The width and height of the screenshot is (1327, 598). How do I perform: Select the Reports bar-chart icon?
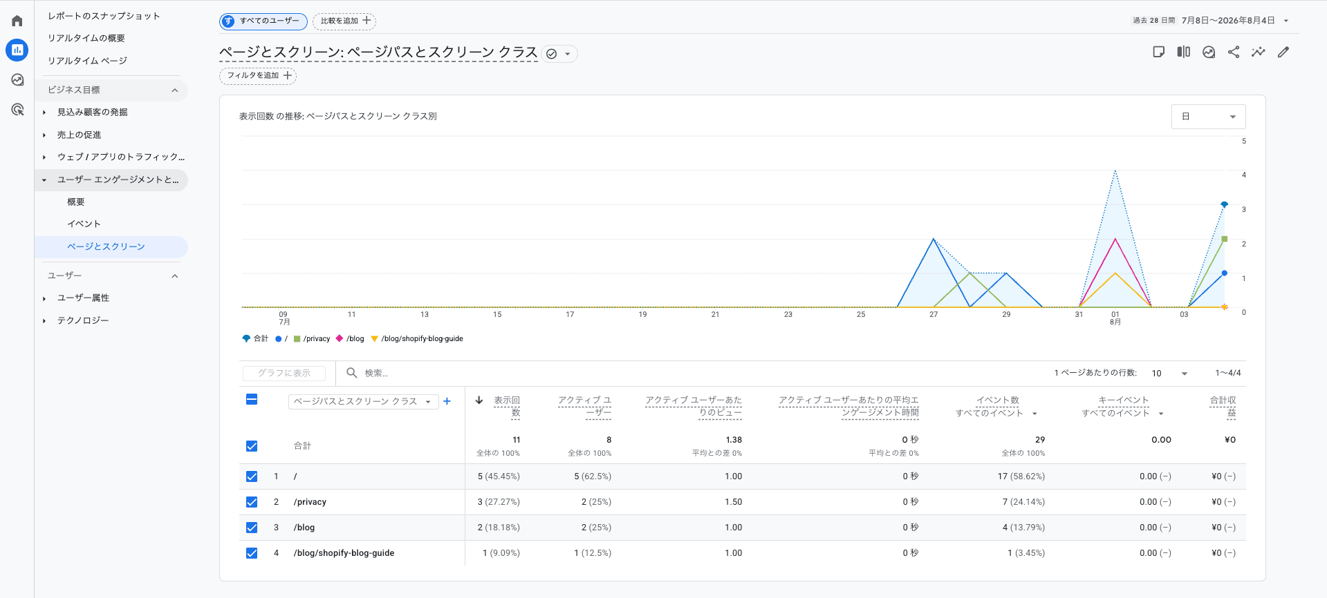tap(17, 50)
